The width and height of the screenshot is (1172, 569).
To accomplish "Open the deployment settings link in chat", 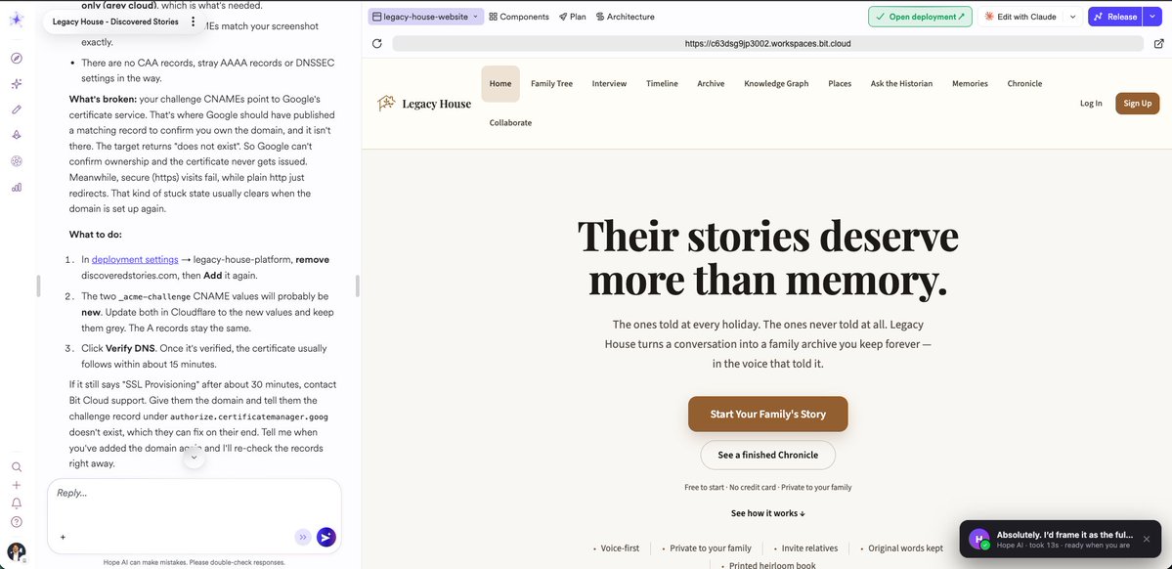I will point(135,259).
